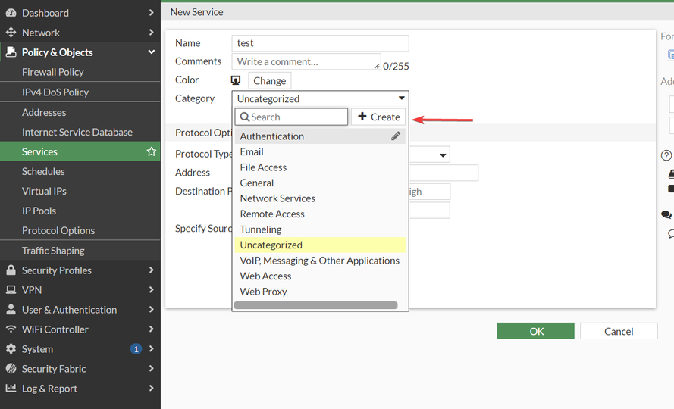Choose Network Services category from list
Viewport: 674px width, 409px height.
point(277,198)
